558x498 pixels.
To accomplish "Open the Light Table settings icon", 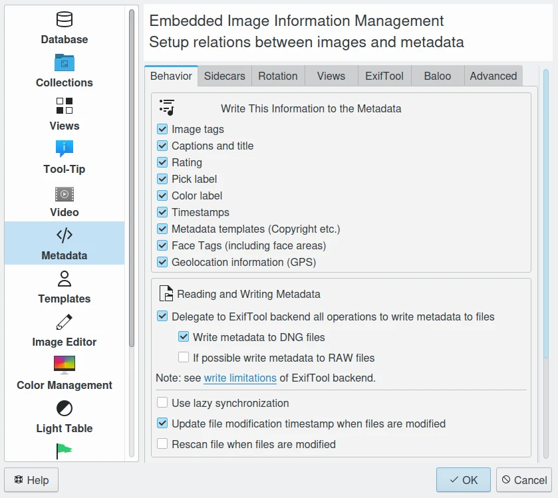I will 65,408.
